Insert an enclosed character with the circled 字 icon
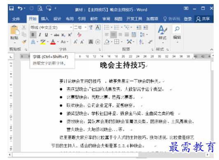The width and height of the screenshot is (219, 160). coord(98,42)
